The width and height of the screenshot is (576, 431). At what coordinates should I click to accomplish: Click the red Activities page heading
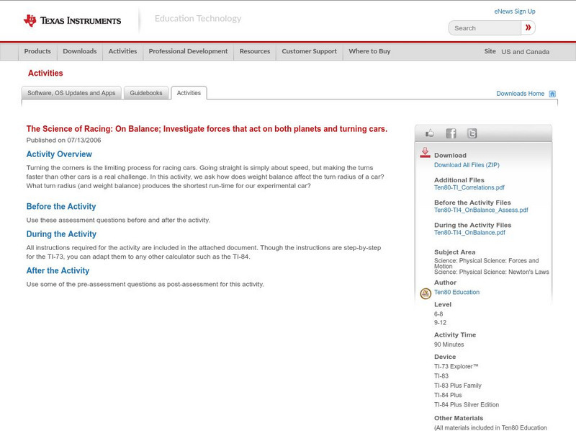[x=45, y=74]
